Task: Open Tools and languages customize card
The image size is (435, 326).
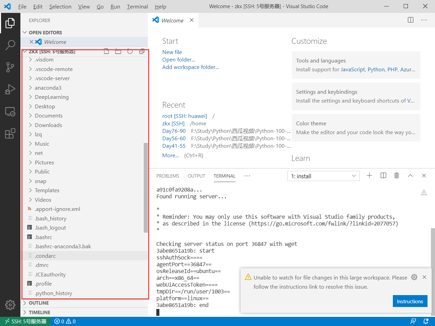Action: pyautogui.click(x=356, y=65)
